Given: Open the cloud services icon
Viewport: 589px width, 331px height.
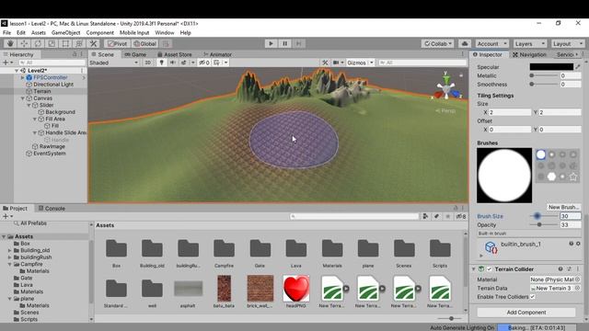Looking at the screenshot, I should (x=465, y=43).
